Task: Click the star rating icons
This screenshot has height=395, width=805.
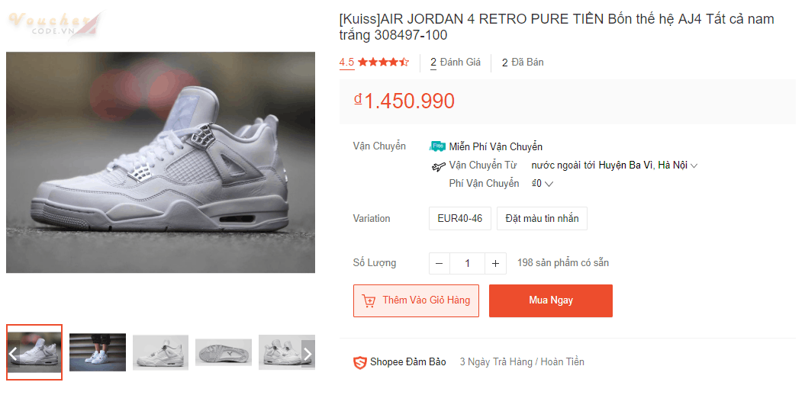Action: (x=384, y=63)
